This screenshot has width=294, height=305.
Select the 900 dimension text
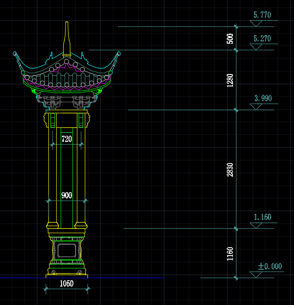coord(67,195)
